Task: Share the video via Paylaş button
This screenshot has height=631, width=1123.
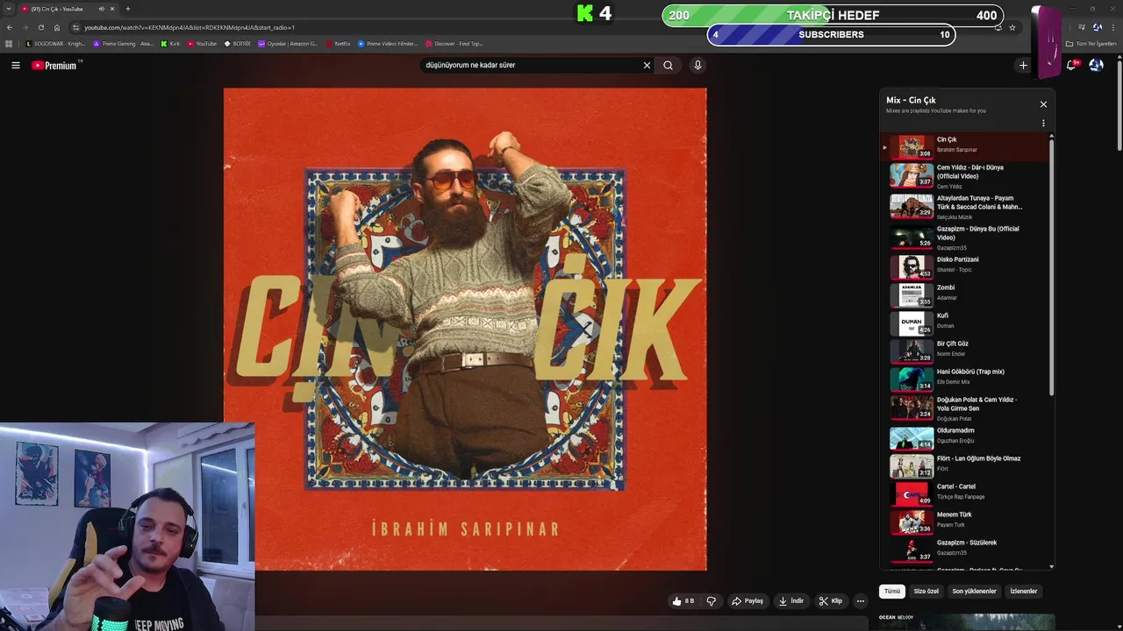Action: (747, 601)
